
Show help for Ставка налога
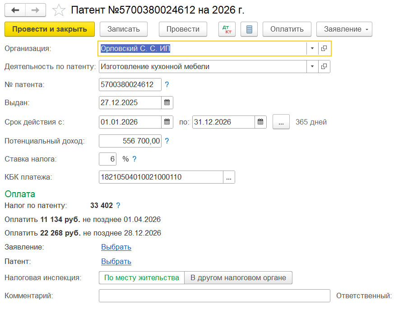134,159
